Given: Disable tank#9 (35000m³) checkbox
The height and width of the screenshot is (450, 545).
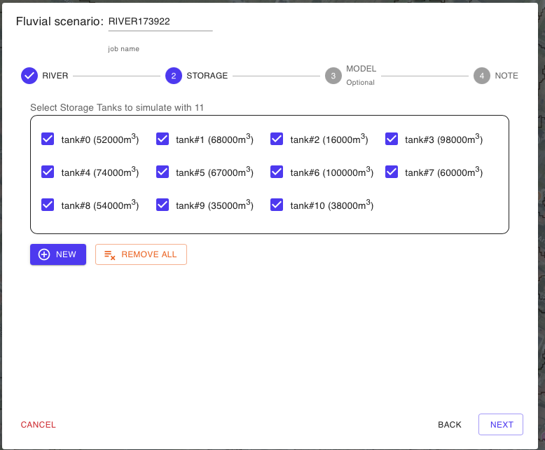Looking at the screenshot, I should pos(163,205).
